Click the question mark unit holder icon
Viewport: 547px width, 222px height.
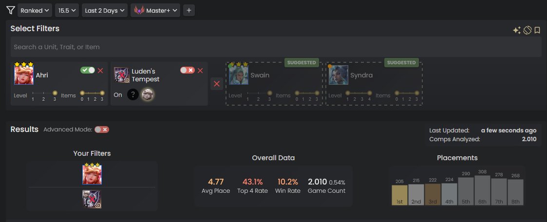133,94
